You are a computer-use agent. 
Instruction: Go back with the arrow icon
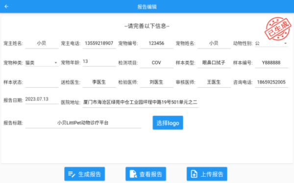[6, 6]
